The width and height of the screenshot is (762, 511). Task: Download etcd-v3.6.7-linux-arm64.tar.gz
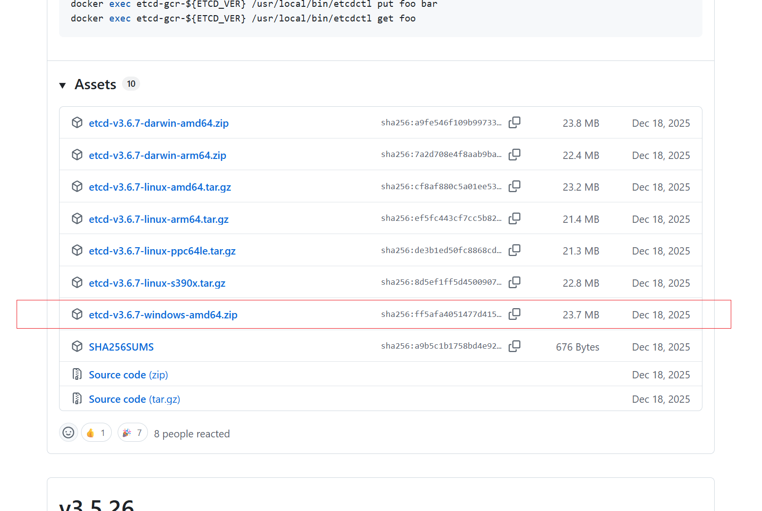point(159,219)
